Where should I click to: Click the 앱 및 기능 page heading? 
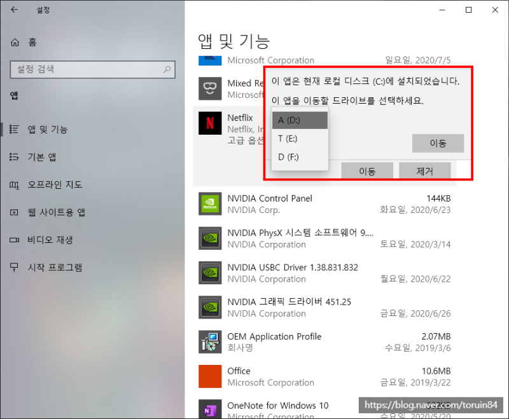click(234, 41)
